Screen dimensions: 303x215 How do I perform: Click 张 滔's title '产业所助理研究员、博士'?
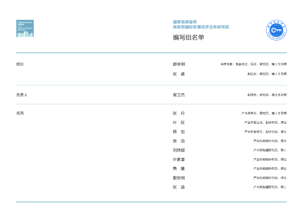(270, 141)
